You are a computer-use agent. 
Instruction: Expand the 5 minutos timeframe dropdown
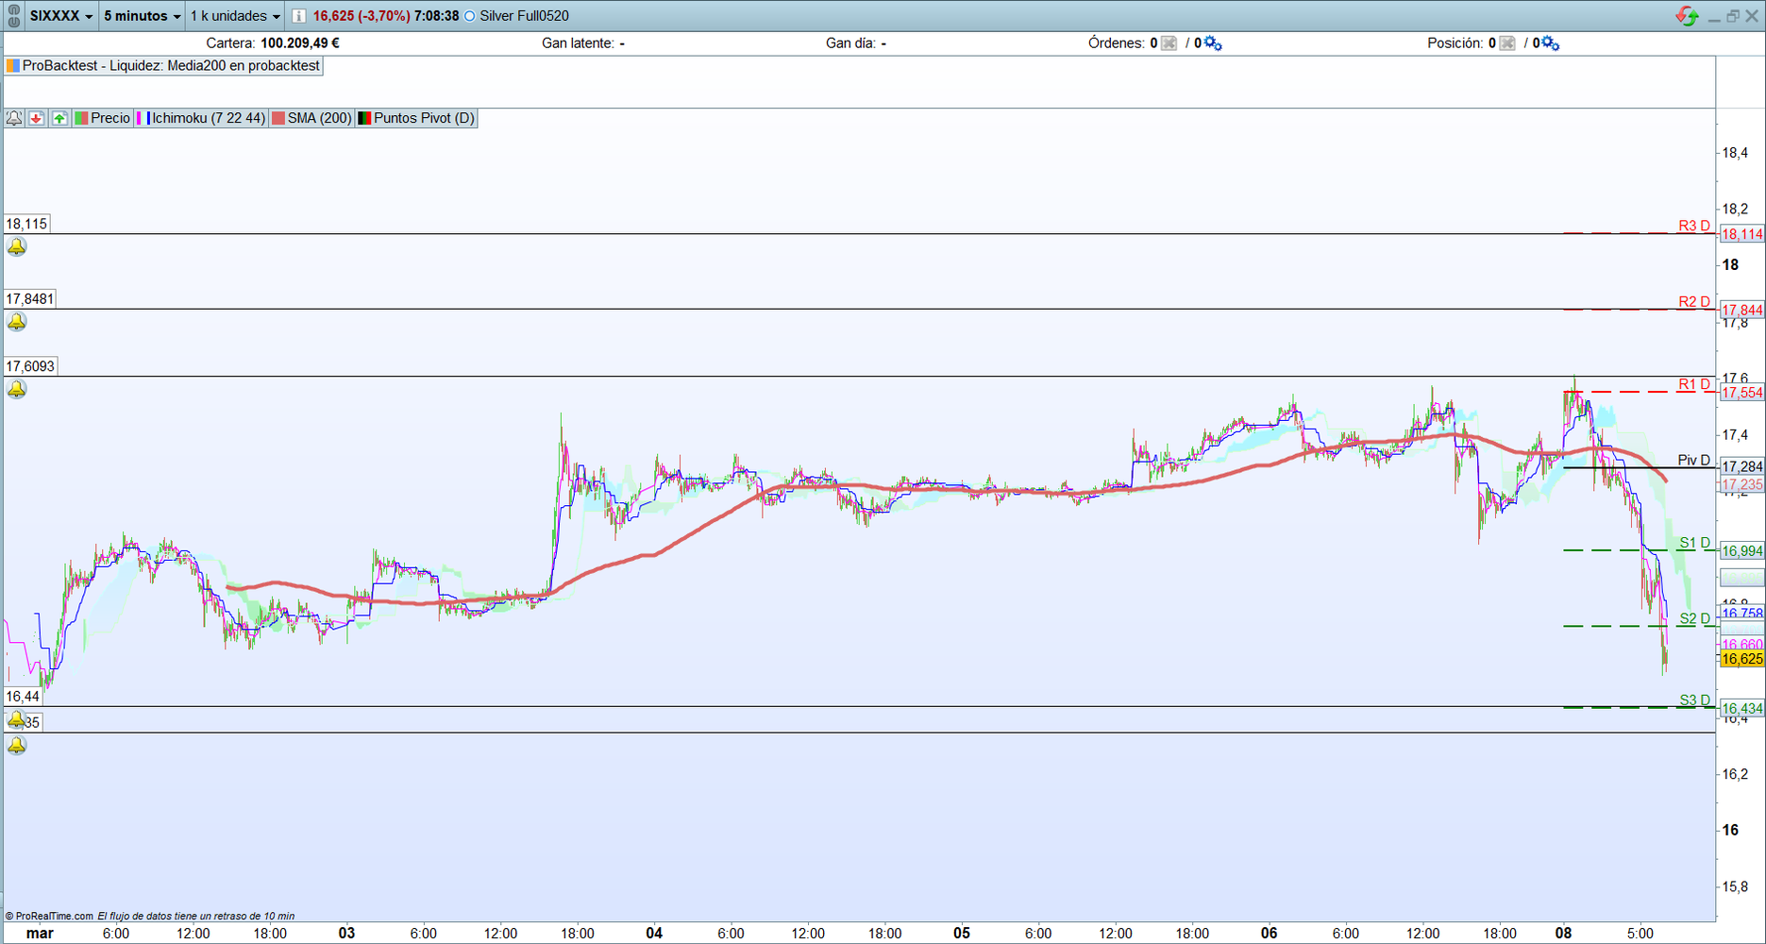(x=142, y=16)
